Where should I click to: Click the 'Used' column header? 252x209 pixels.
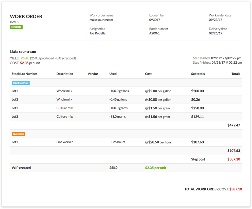pyautogui.click(x=113, y=74)
